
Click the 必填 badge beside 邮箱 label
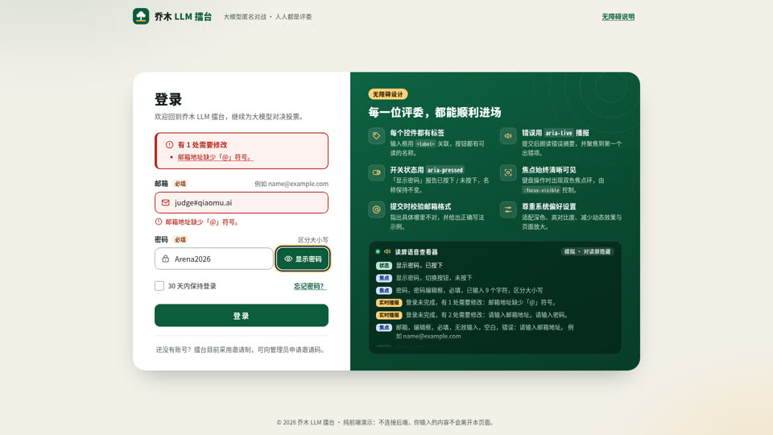pos(180,184)
